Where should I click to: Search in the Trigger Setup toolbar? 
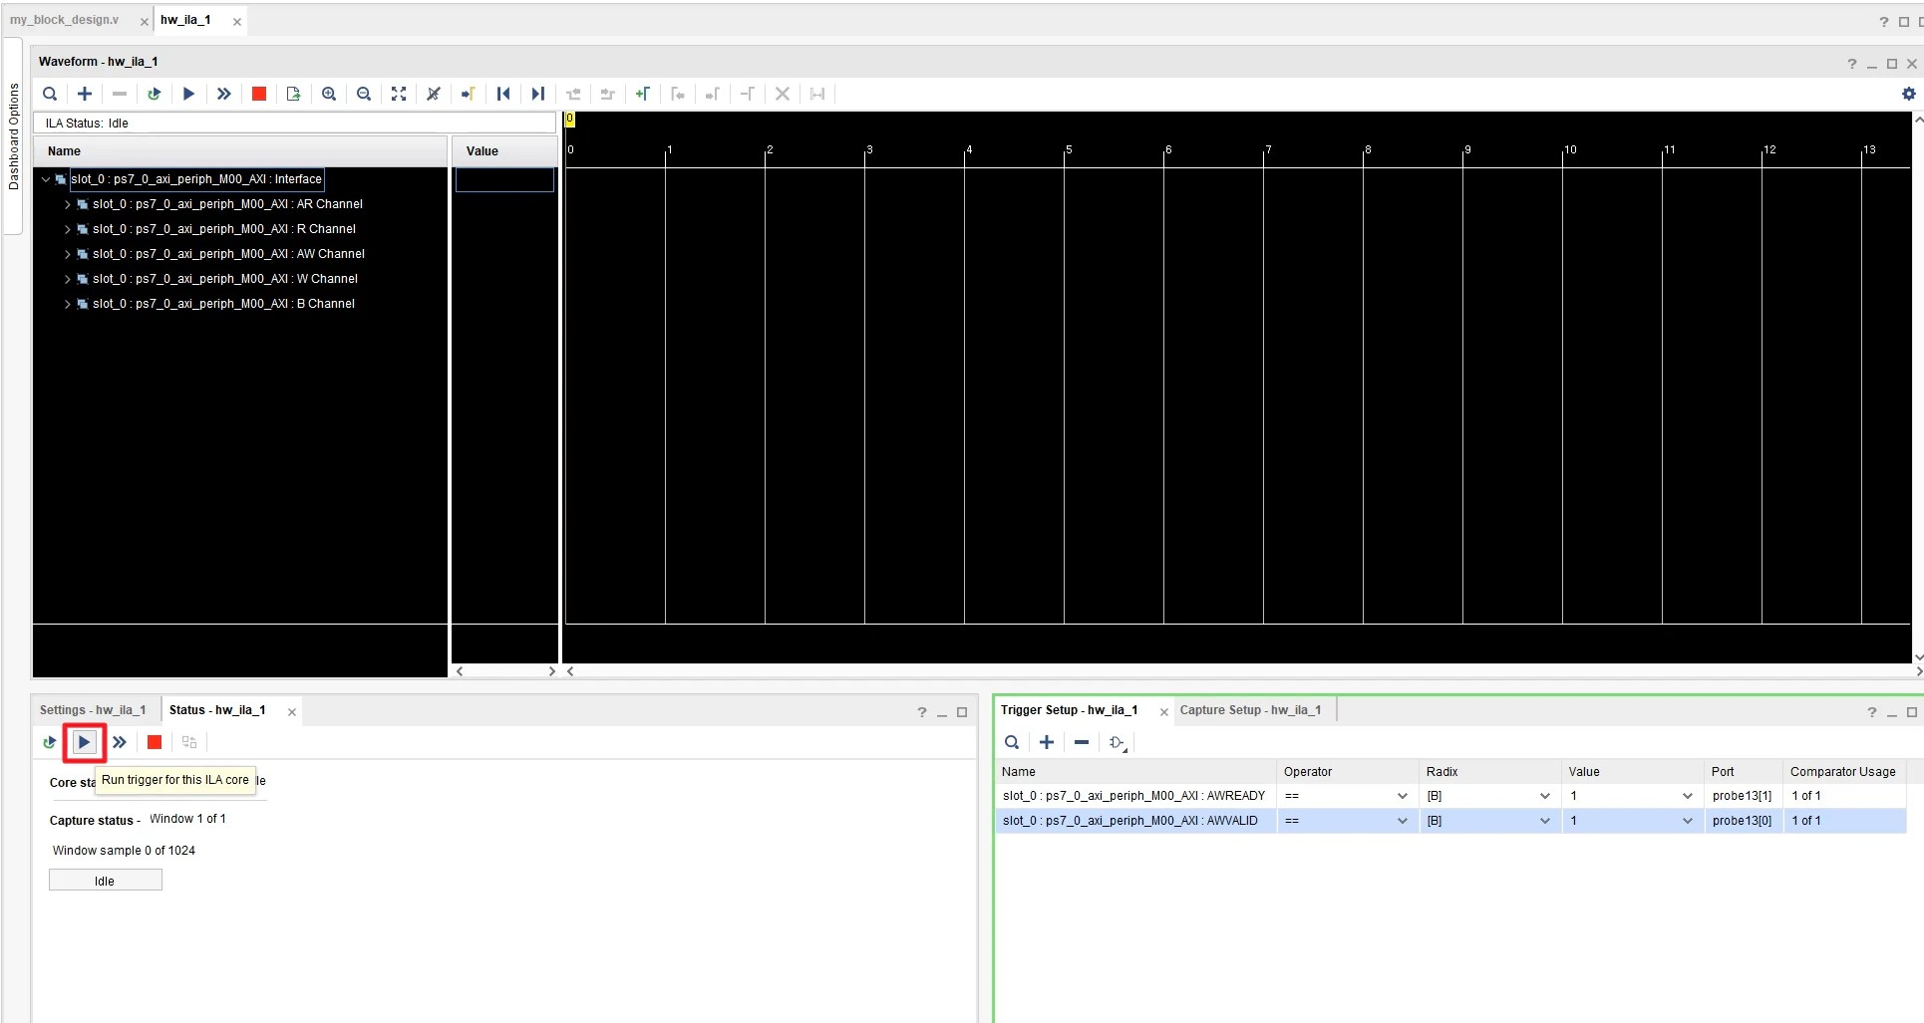1012,742
